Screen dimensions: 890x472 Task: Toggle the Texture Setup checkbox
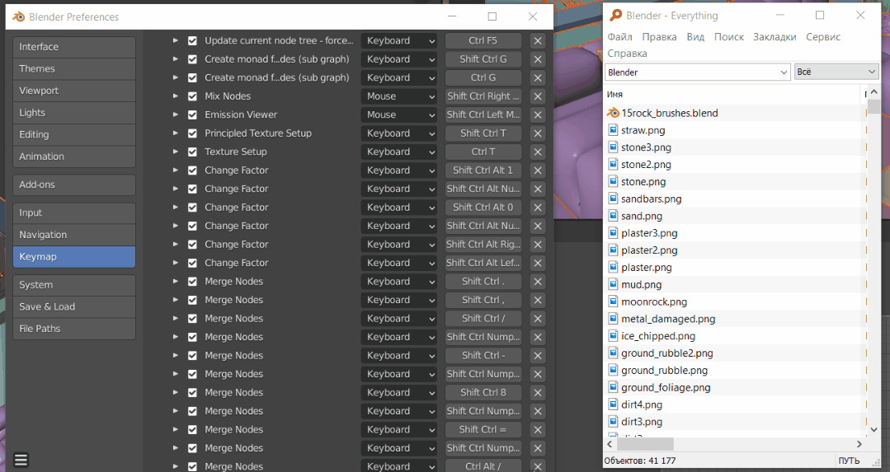pyautogui.click(x=192, y=152)
